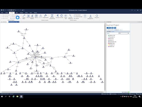Apply the Grouped Theme Line layout
Image resolution: width=142 pixels, height=107 pixels.
[70, 17]
